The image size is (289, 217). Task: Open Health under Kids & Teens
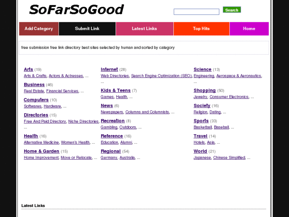coord(122,97)
